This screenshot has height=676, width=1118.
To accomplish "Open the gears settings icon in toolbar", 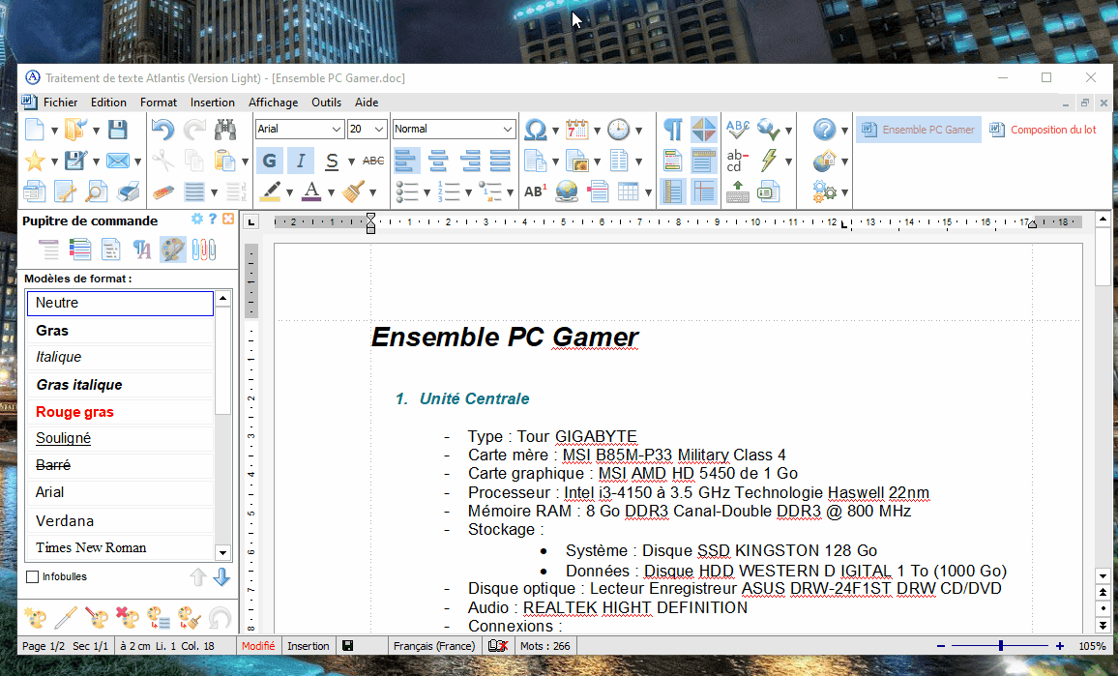I will [824, 191].
